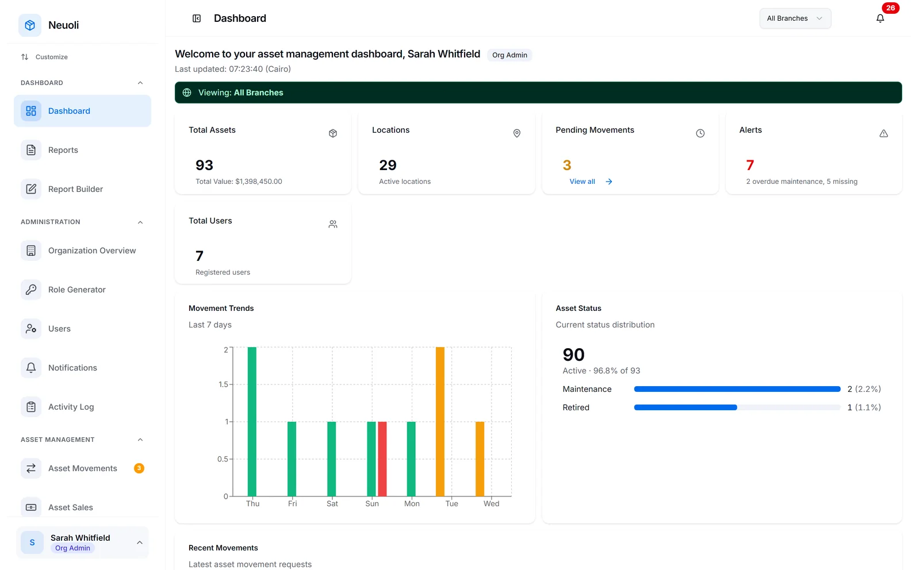Click the globe icon in Viewing banner

tap(187, 93)
